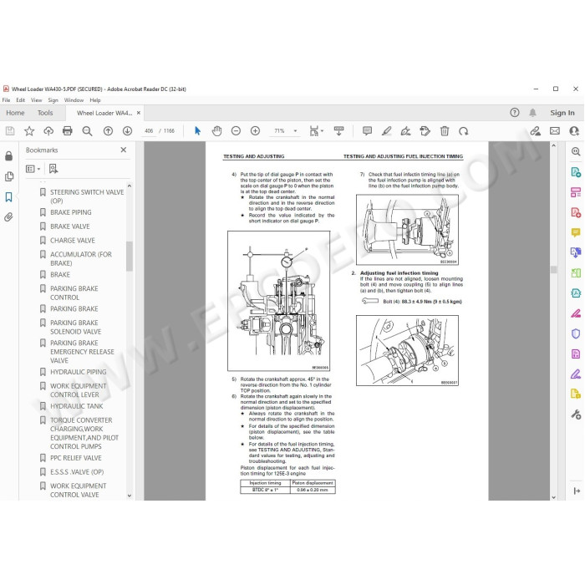585x585 pixels.
Task: Click the page number field
Action: click(149, 131)
